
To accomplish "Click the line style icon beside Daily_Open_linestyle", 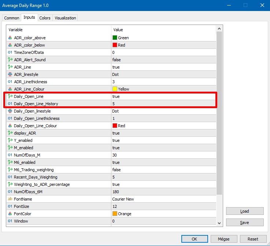I will click(10, 111).
